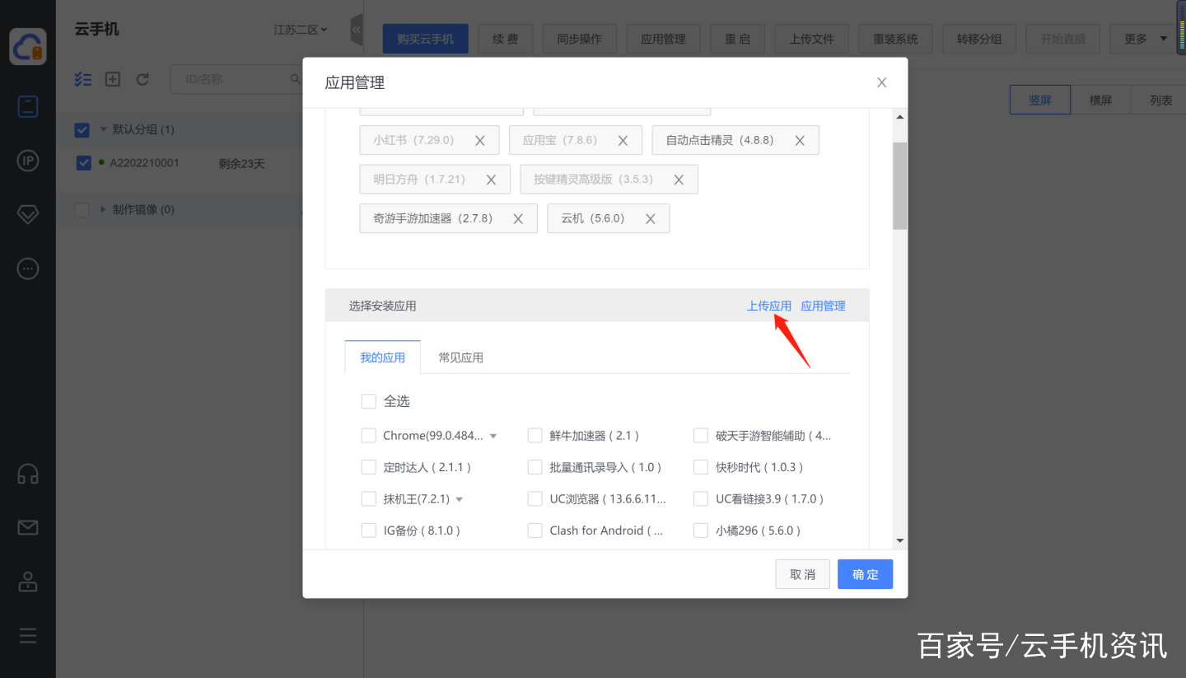The height and width of the screenshot is (678, 1186).
Task: Check the 小橘296 (5.6.0) checkbox
Action: tap(701, 531)
